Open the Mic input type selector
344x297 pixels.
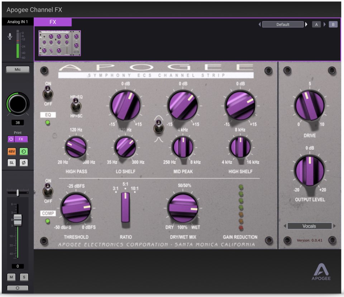coord(18,70)
